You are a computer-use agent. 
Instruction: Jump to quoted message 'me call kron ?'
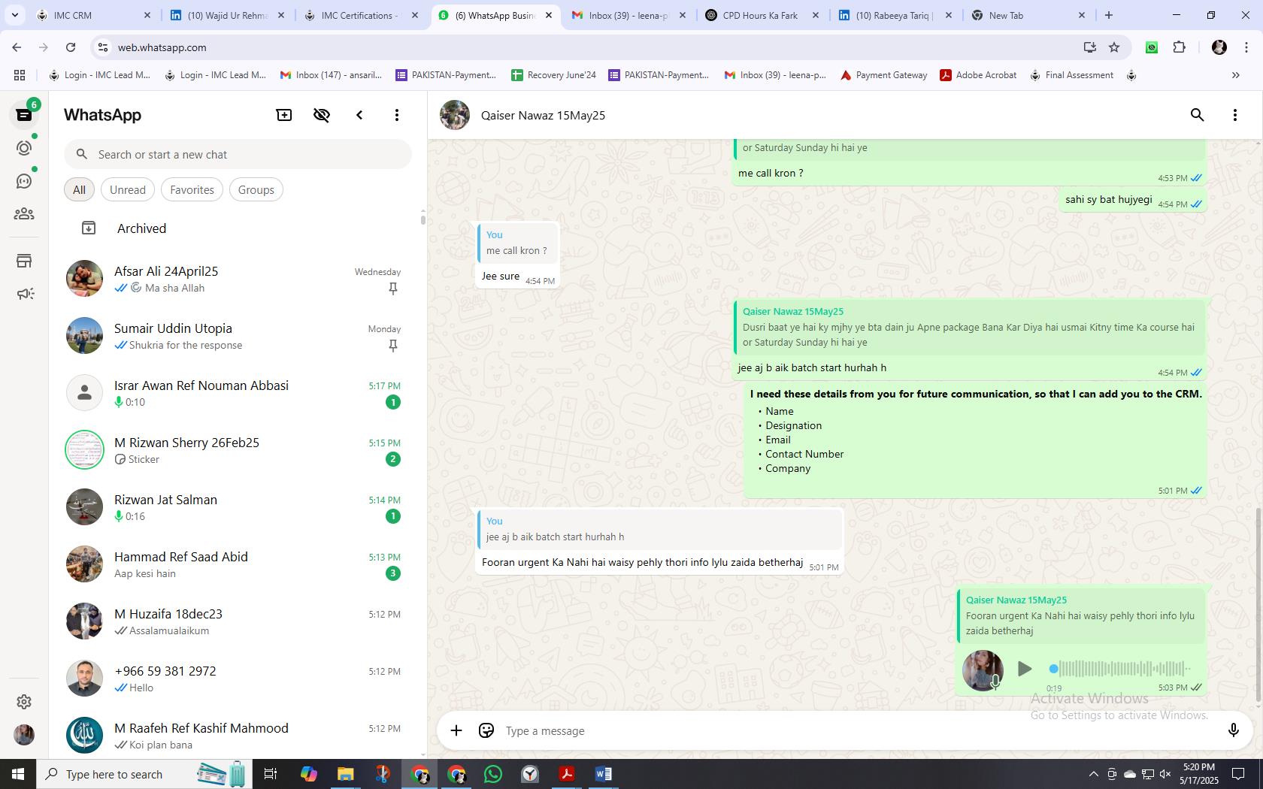point(517,243)
